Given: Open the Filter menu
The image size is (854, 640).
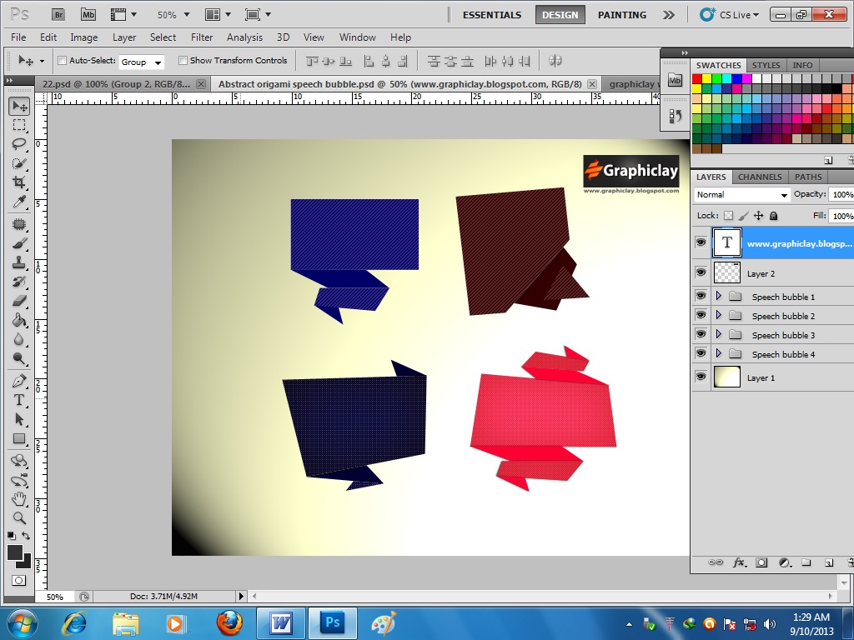Looking at the screenshot, I should tap(201, 37).
